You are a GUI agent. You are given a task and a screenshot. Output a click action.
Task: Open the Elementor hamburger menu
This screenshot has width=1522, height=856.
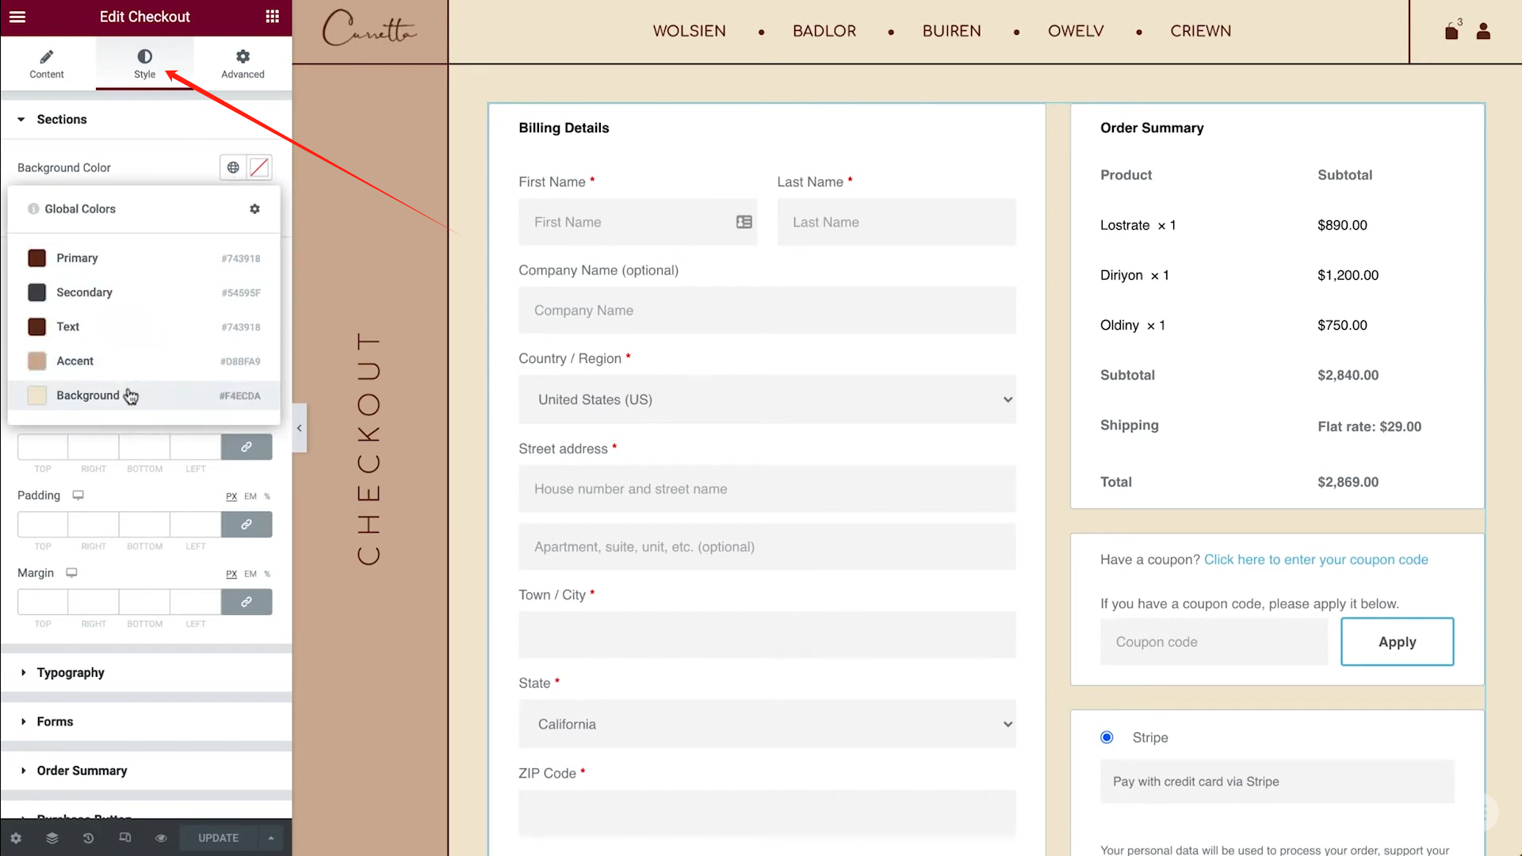(17, 16)
